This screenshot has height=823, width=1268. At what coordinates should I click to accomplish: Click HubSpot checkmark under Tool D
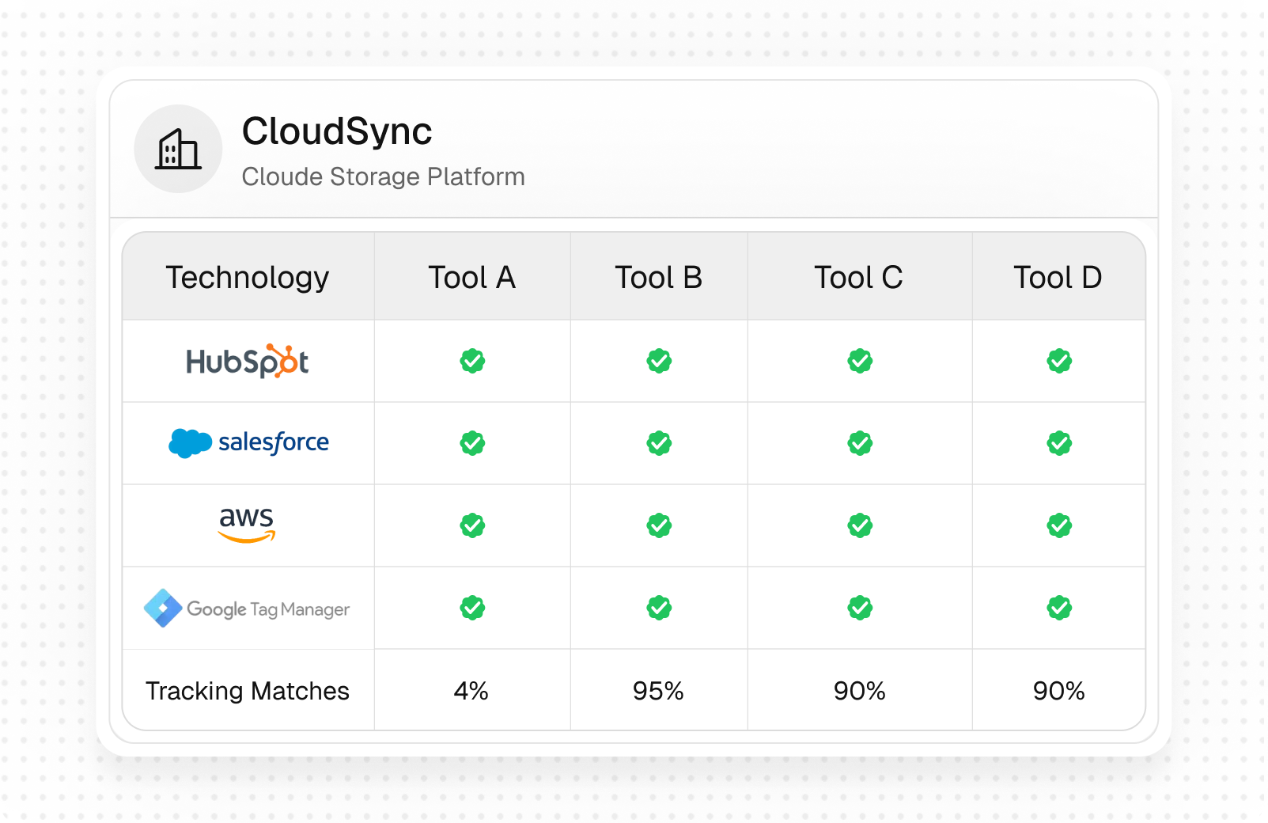[1059, 362]
